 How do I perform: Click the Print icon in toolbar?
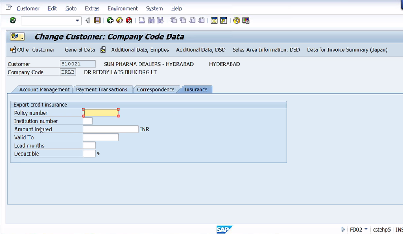tap(141, 21)
